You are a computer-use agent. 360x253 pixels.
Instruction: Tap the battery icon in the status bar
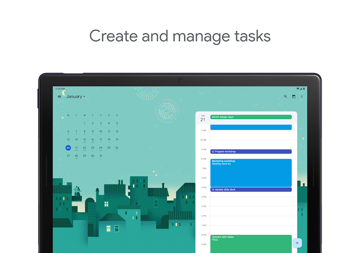coord(304,89)
